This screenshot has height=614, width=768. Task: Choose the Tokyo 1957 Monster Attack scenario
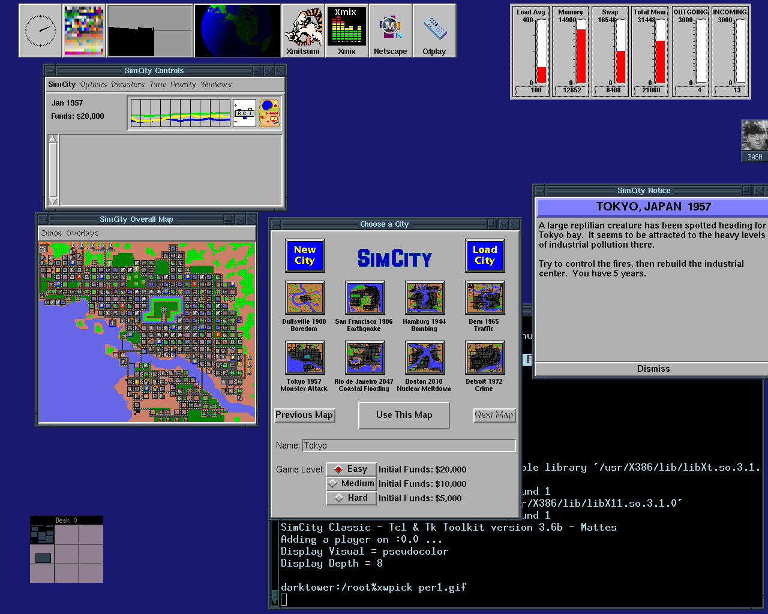(x=305, y=358)
